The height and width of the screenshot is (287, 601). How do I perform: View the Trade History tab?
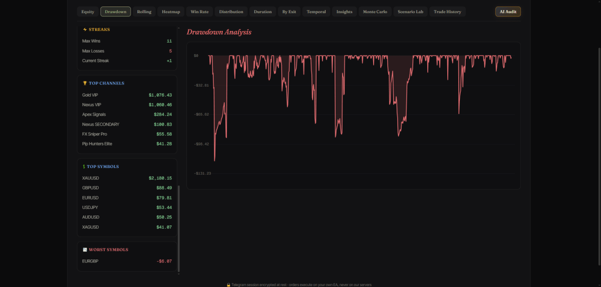pyautogui.click(x=448, y=11)
